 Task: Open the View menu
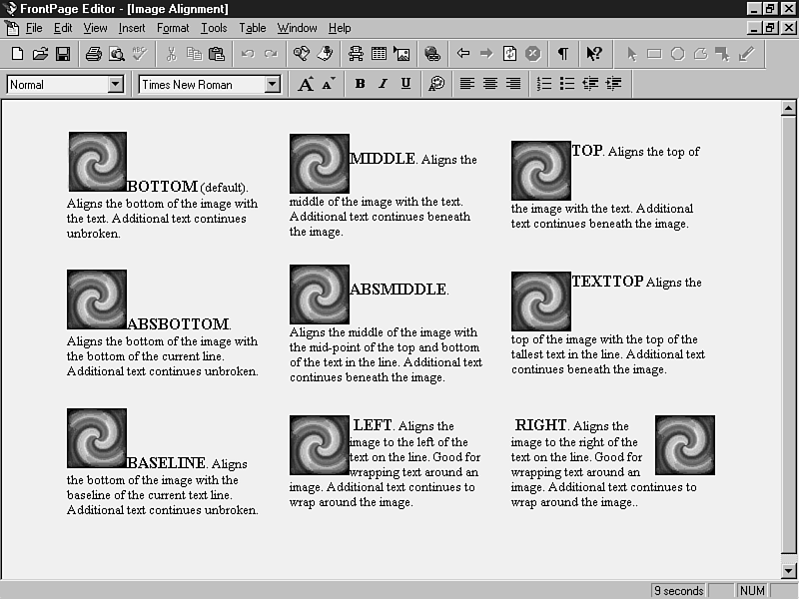pos(95,28)
